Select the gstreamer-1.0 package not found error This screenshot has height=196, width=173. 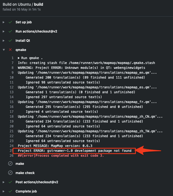click(75, 151)
